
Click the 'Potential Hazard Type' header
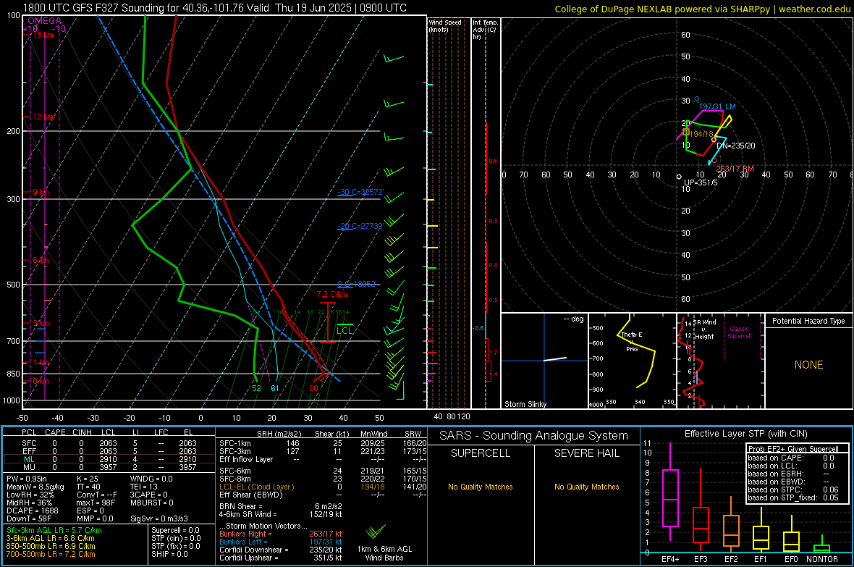tap(808, 321)
